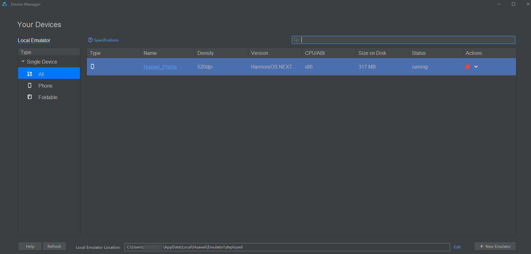Maximize the Device Manager window
Image resolution: width=531 pixels, height=254 pixels.
click(x=514, y=4)
